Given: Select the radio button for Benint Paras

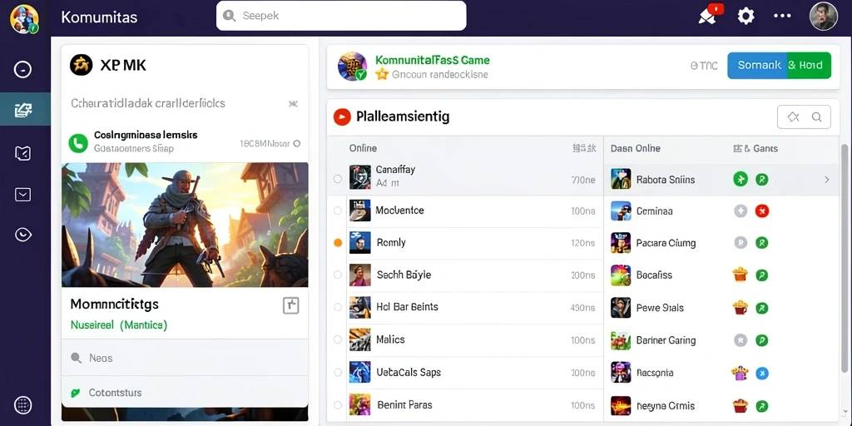Looking at the screenshot, I should tap(338, 405).
